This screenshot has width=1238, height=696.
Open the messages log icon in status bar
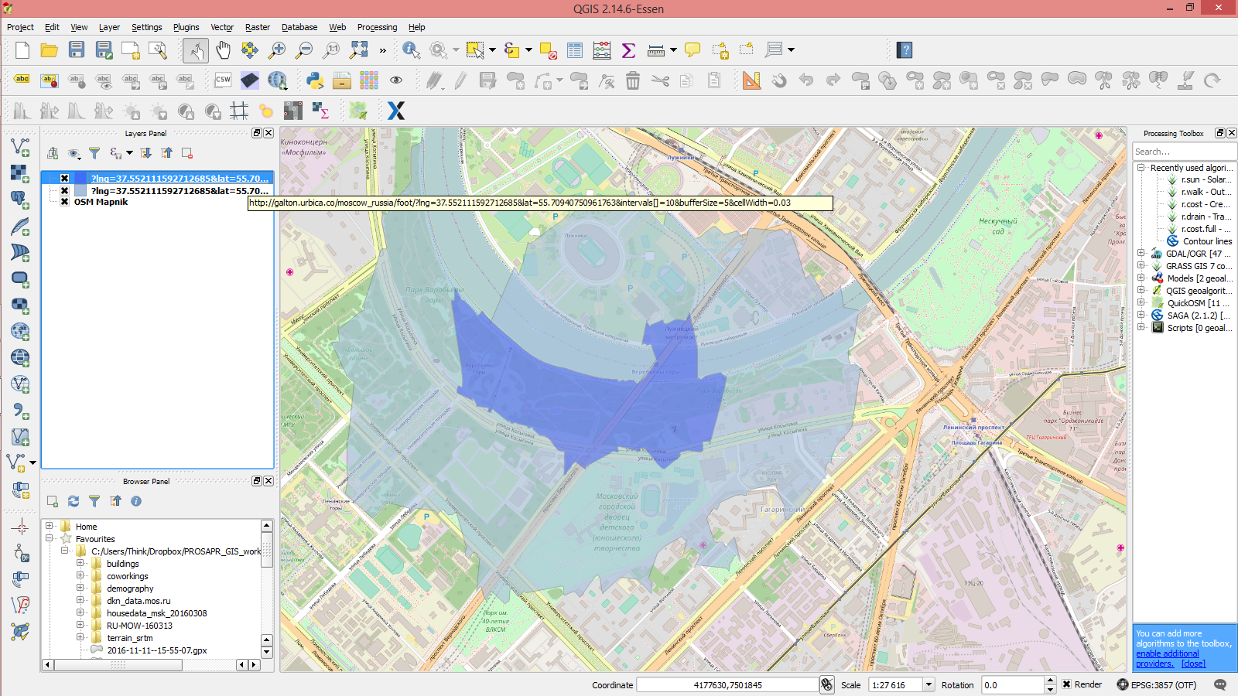(1220, 684)
